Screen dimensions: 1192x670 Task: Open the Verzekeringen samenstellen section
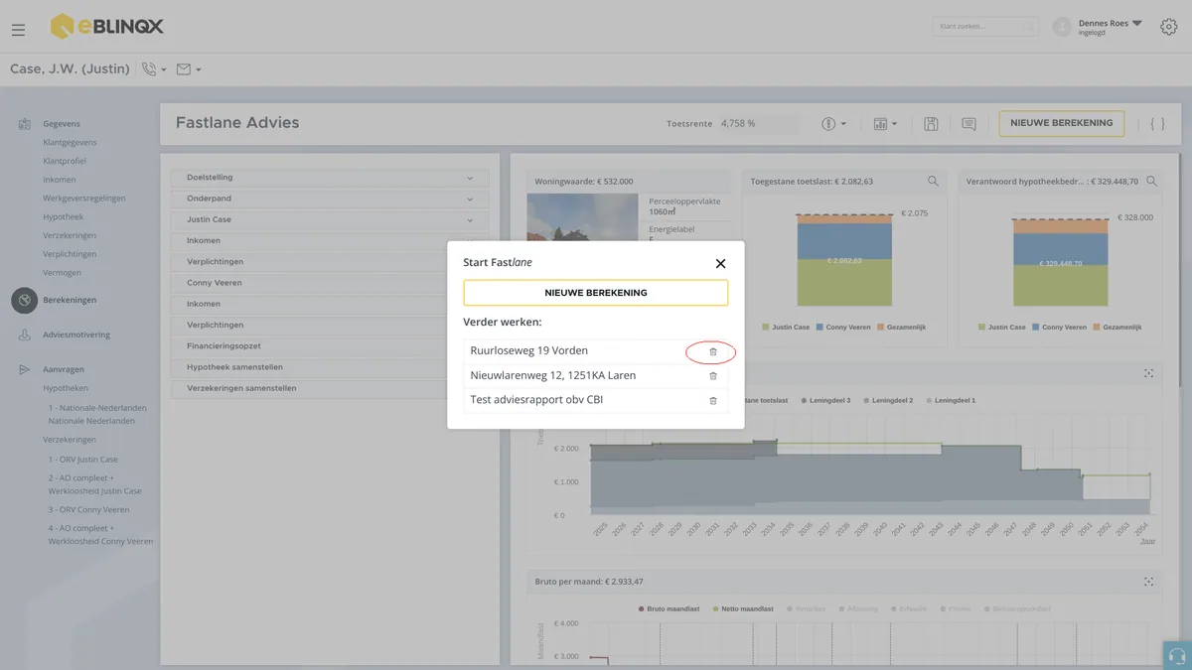pyautogui.click(x=330, y=388)
